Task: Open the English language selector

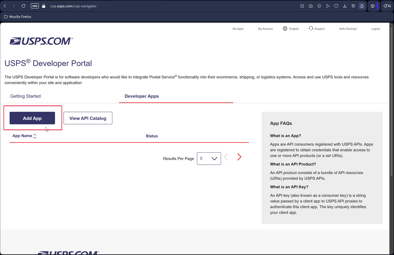Action: click(x=291, y=29)
